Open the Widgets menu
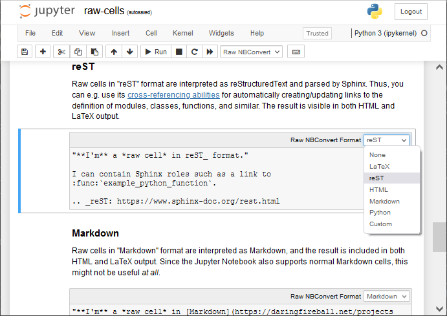The width and height of the screenshot is (447, 316). [221, 33]
